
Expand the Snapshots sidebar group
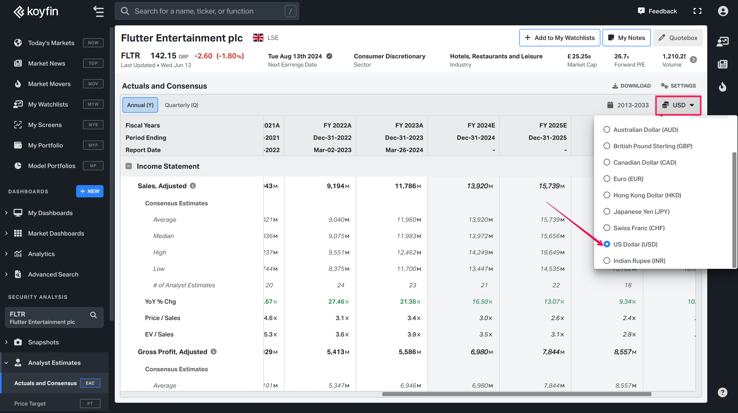[x=43, y=342]
